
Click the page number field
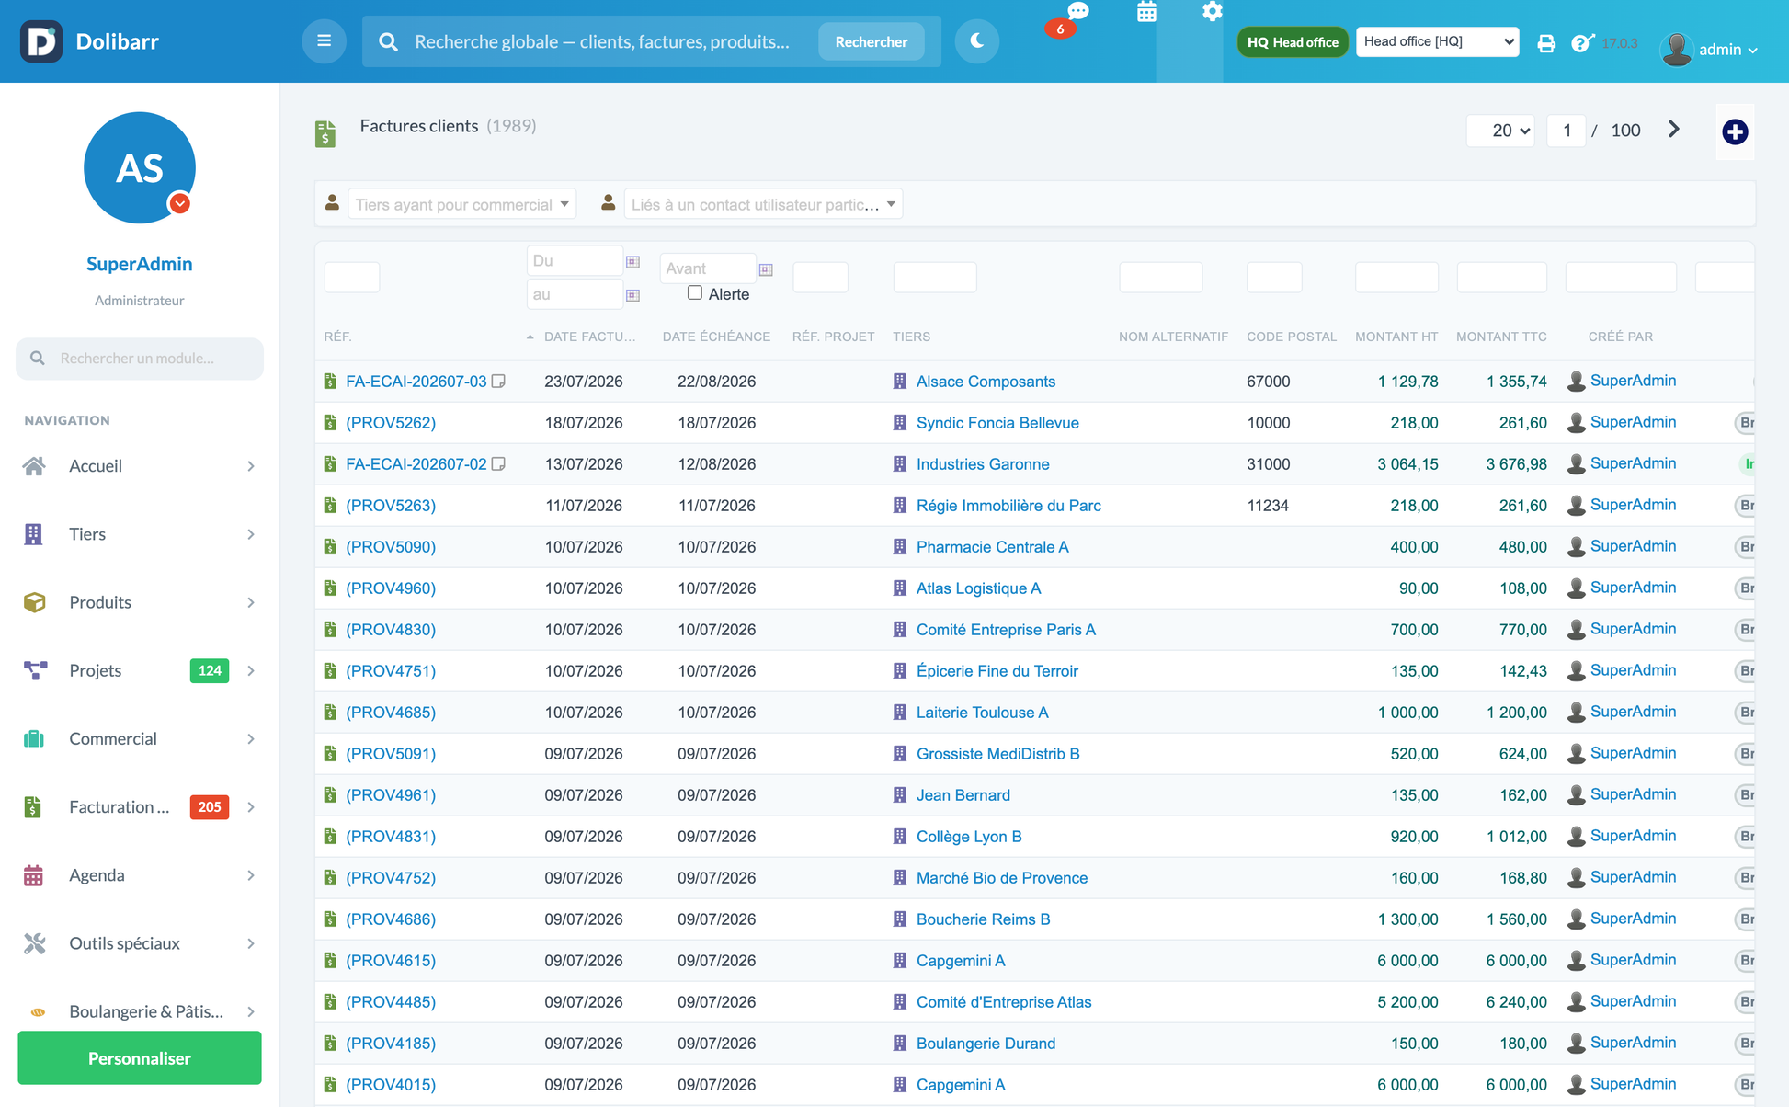tap(1567, 131)
